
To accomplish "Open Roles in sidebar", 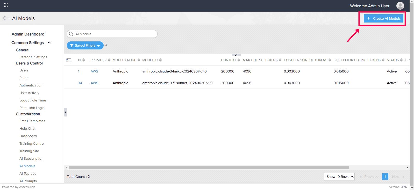I will coord(24,78).
